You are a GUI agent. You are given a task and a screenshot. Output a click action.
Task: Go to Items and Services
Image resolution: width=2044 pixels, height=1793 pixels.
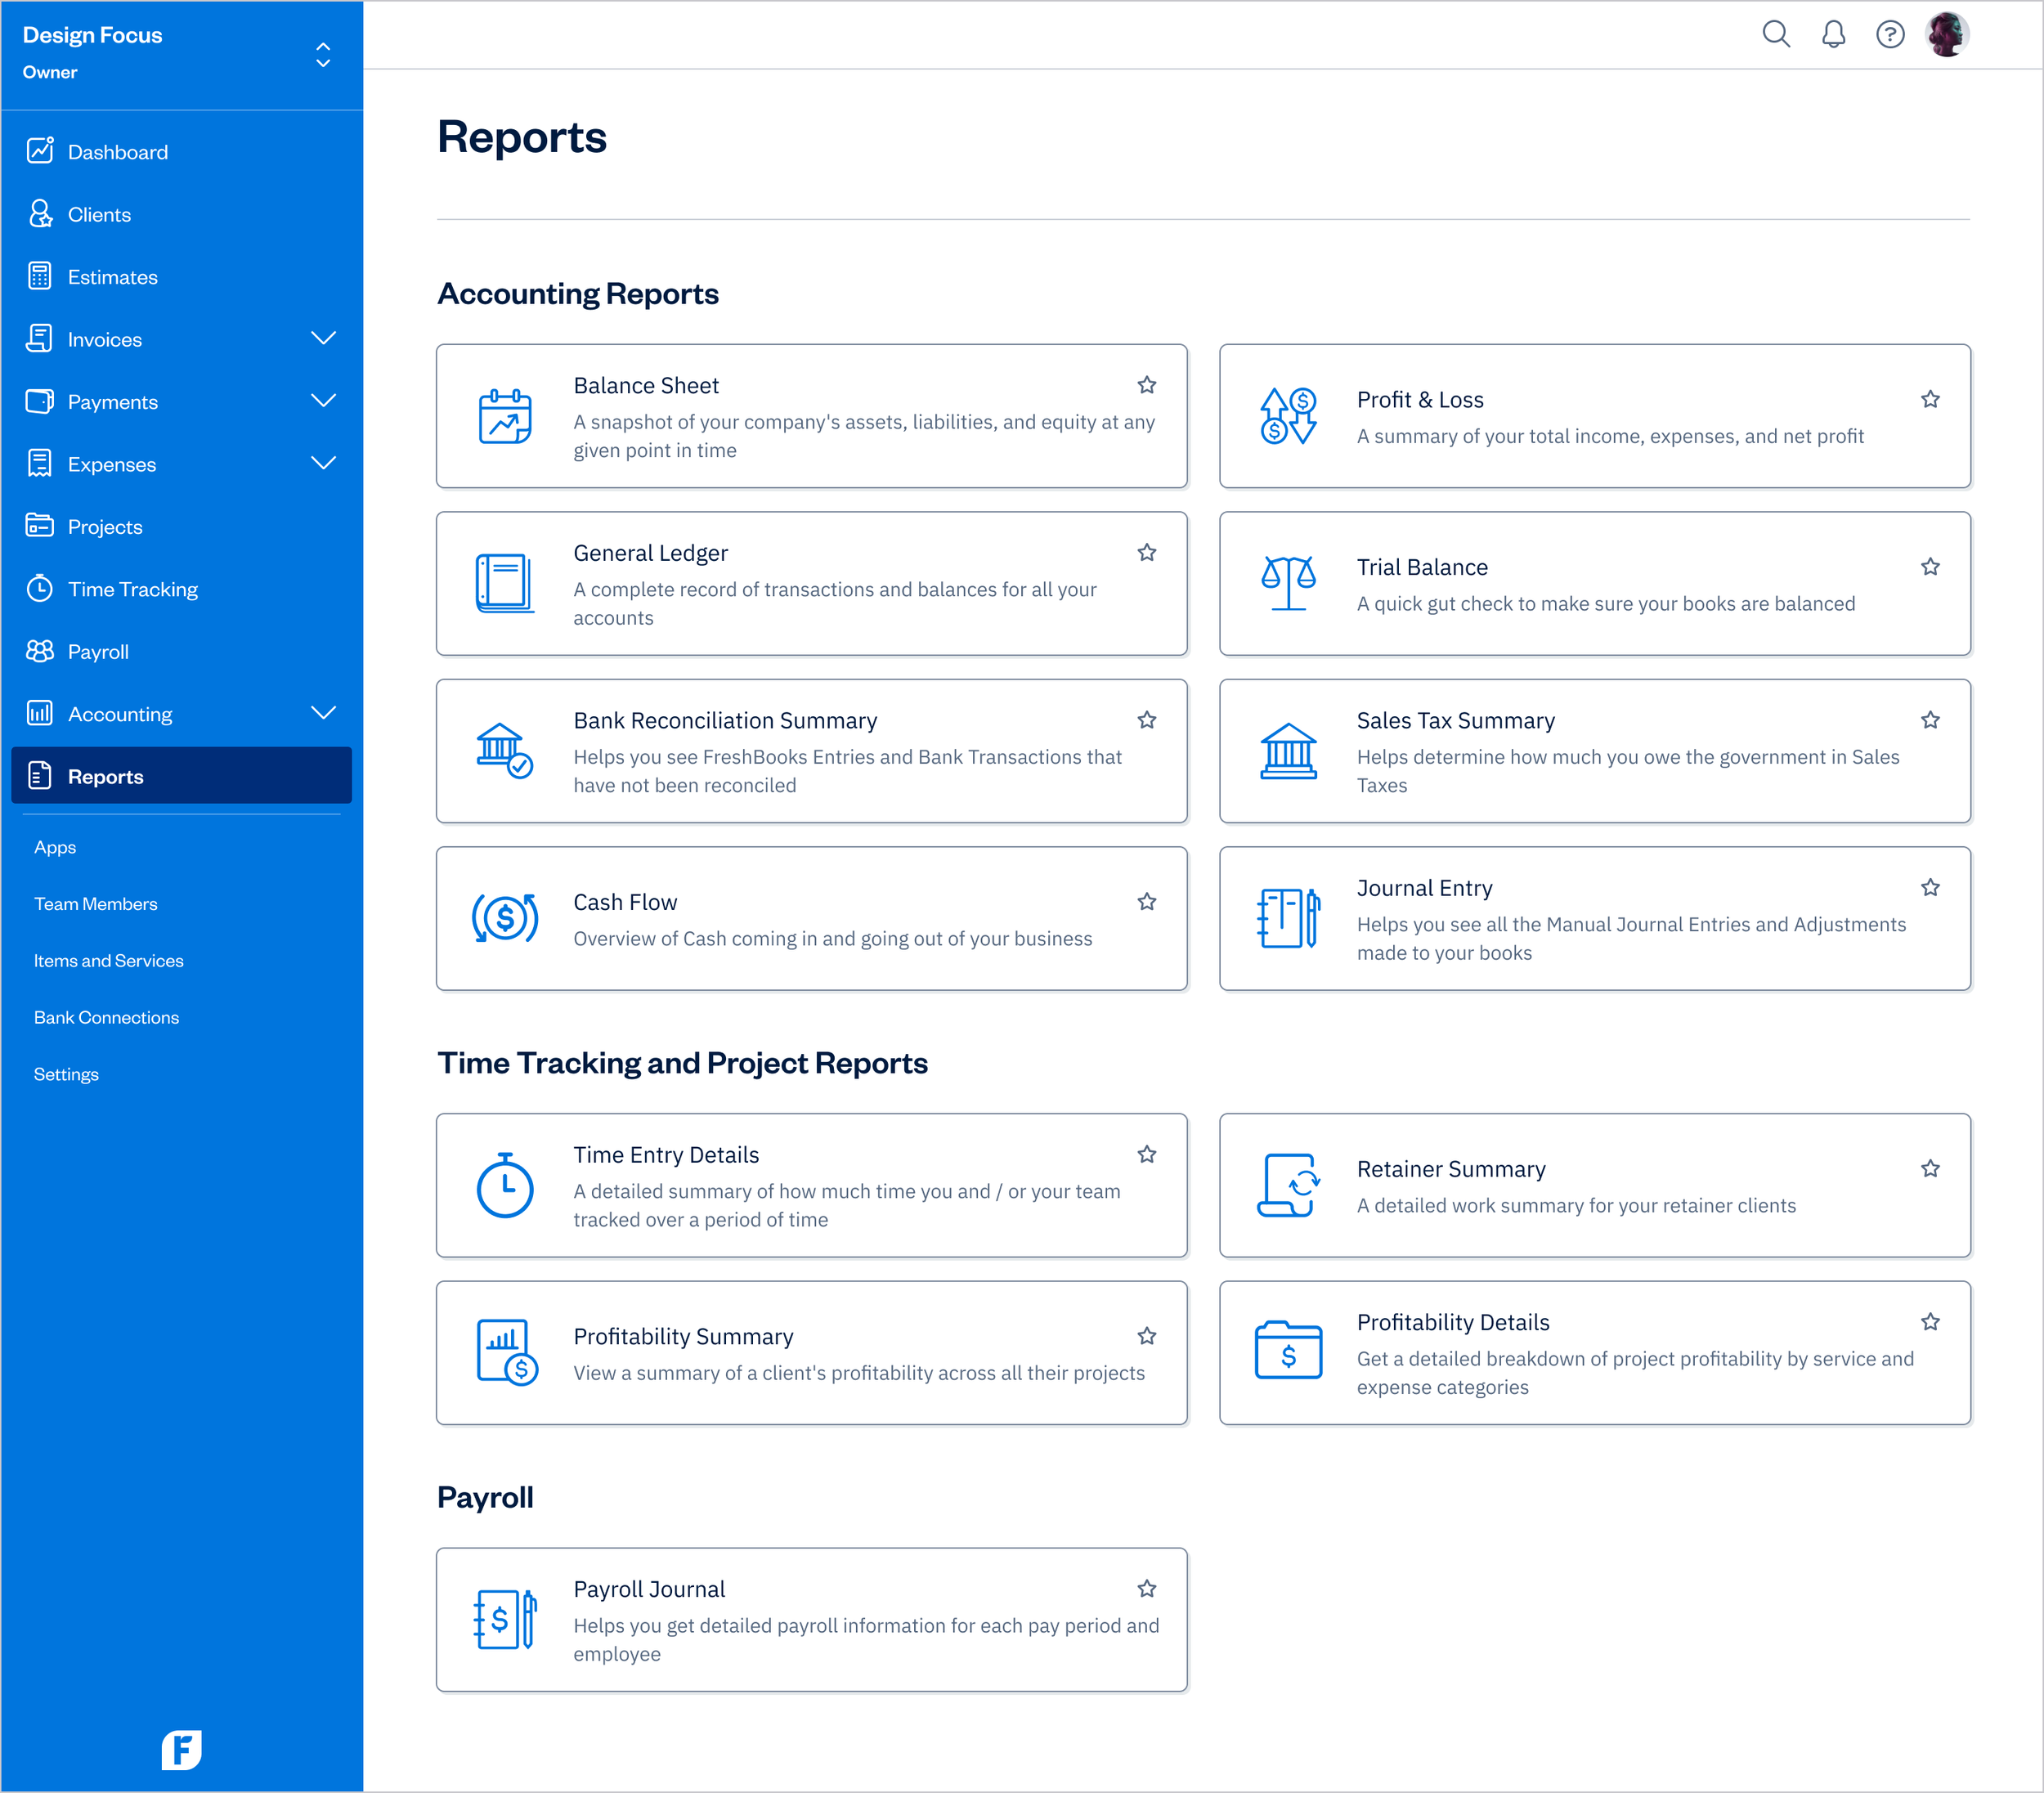(108, 960)
